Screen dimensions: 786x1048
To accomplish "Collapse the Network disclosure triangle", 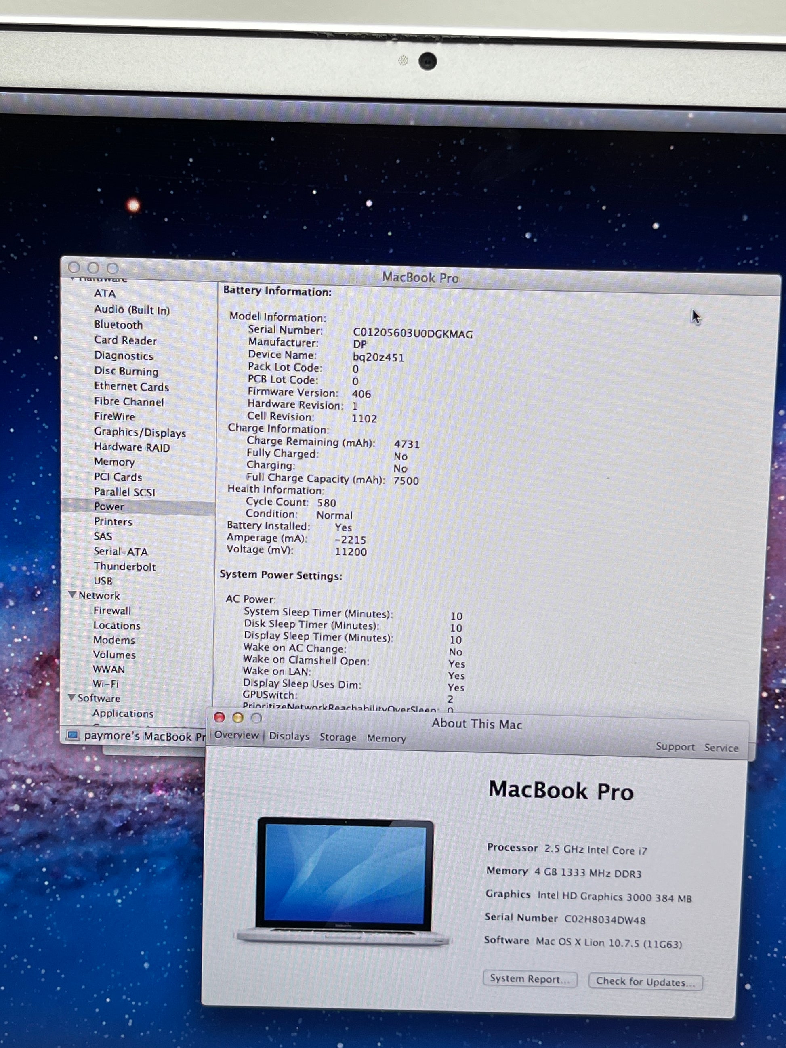I will [72, 594].
